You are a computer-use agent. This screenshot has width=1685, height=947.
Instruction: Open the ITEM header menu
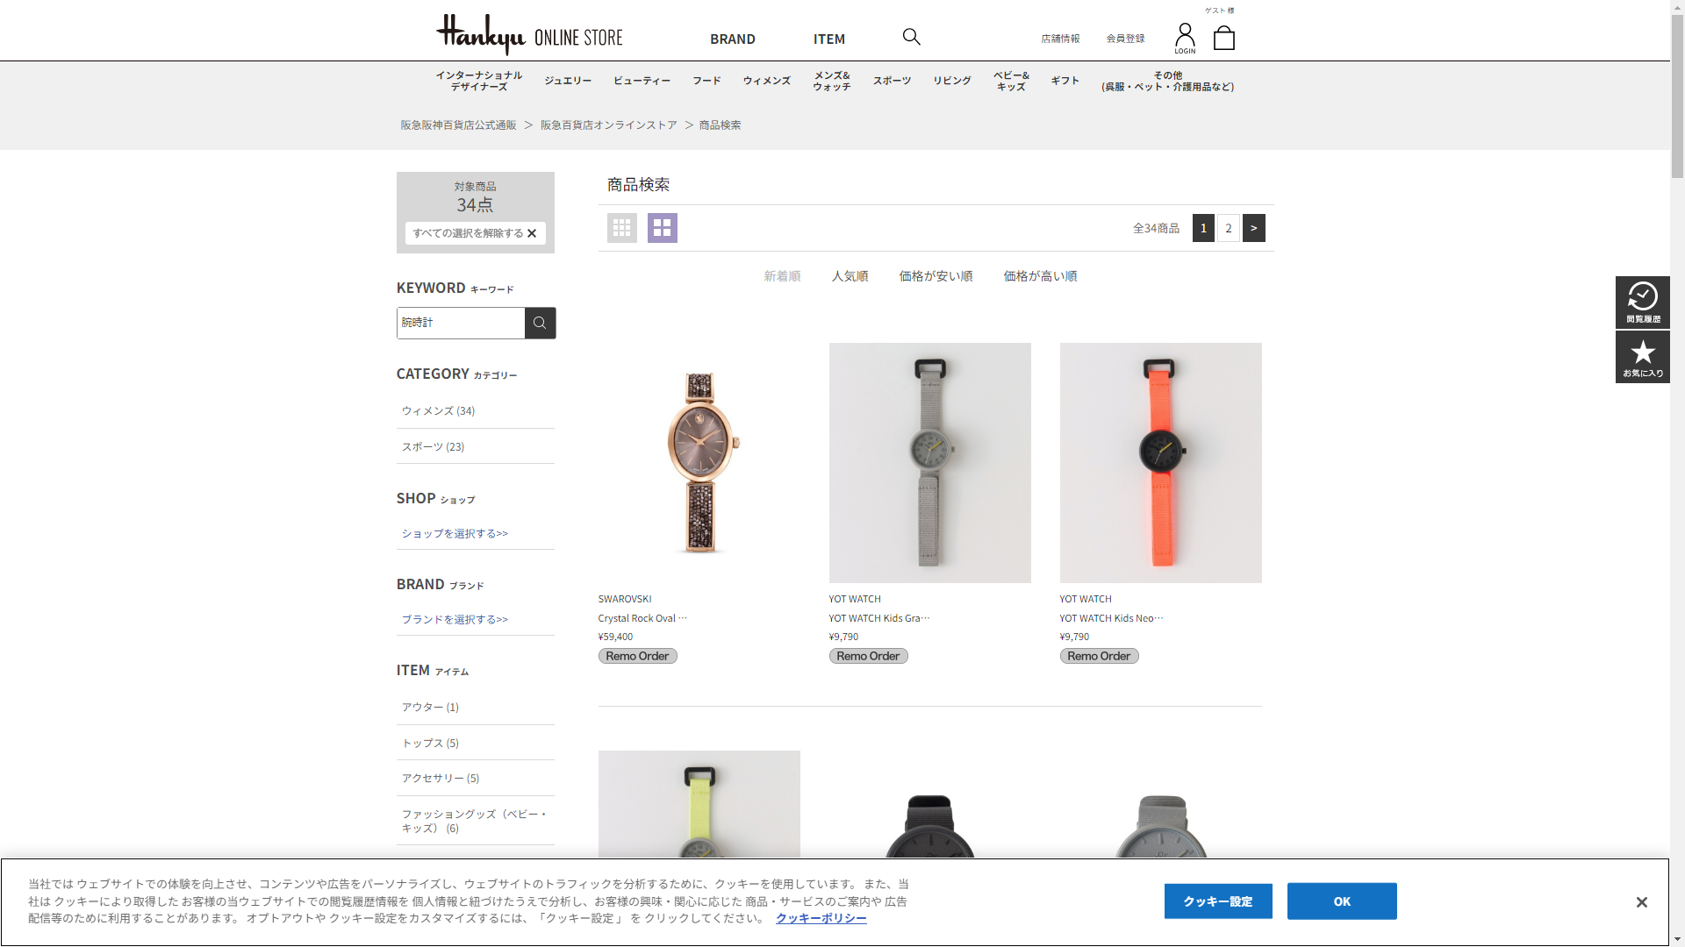click(x=828, y=39)
